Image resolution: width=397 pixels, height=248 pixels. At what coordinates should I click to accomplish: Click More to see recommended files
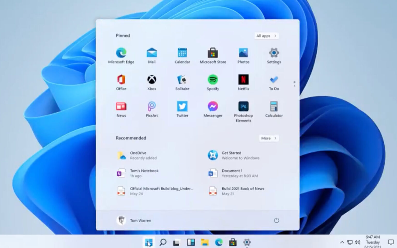[x=268, y=138]
